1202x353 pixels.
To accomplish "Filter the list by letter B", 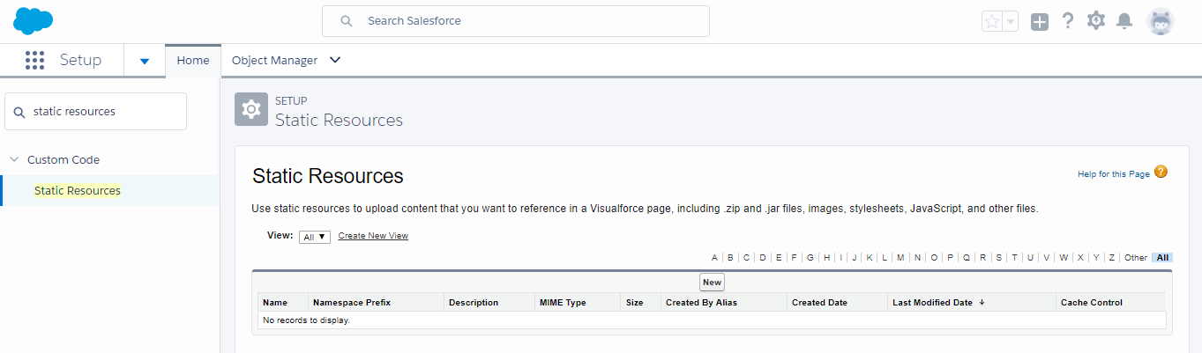I will pyautogui.click(x=730, y=258).
